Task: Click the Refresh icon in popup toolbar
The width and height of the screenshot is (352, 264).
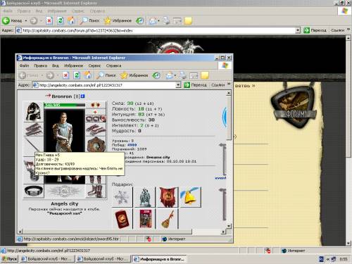Action: click(x=77, y=75)
